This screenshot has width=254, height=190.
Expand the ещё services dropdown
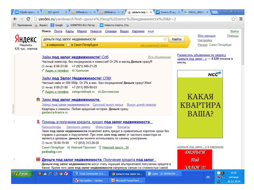coord(151,31)
